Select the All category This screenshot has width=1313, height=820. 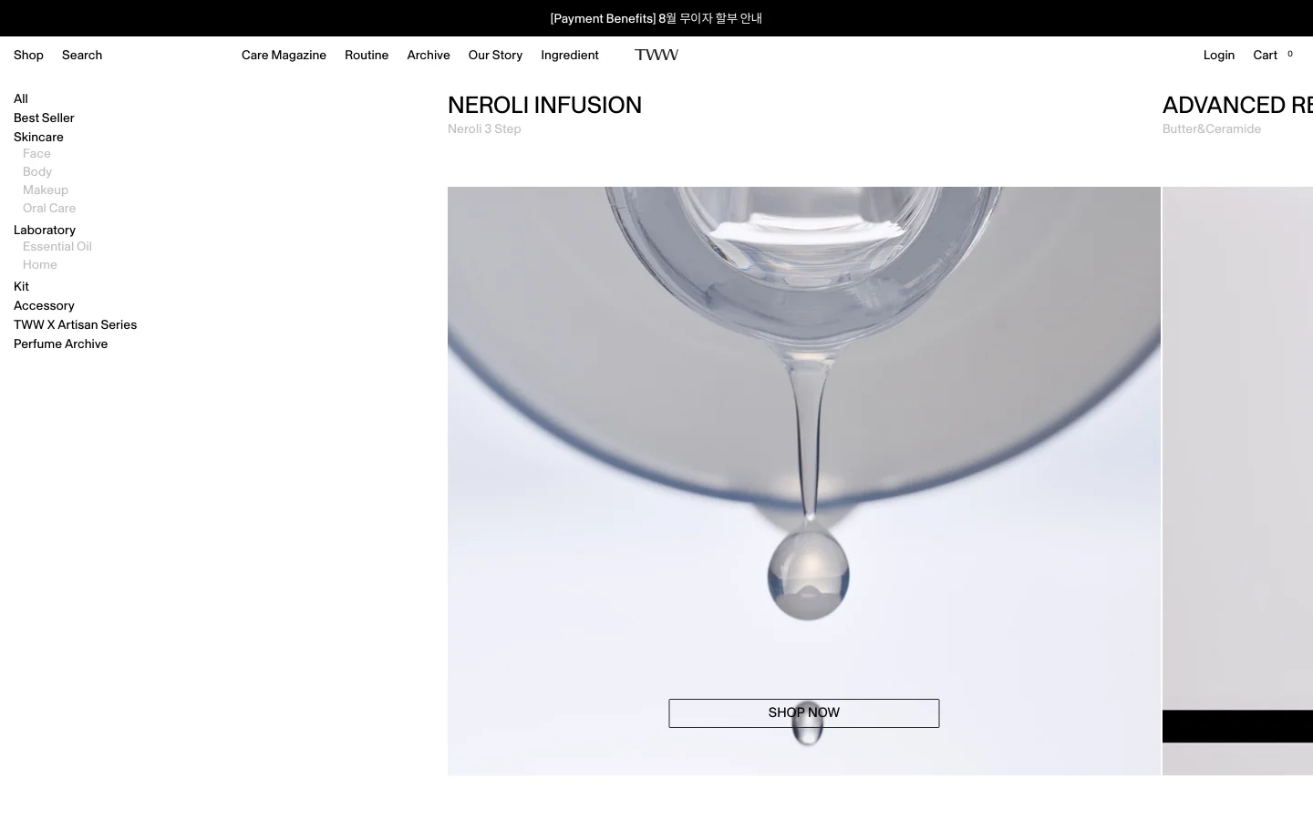[21, 99]
